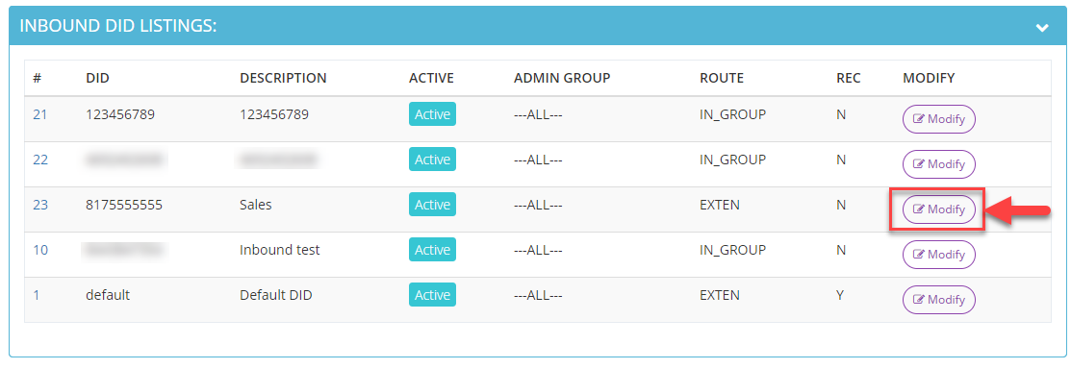
Task: Open DID entry number 21 link
Action: pyautogui.click(x=39, y=114)
